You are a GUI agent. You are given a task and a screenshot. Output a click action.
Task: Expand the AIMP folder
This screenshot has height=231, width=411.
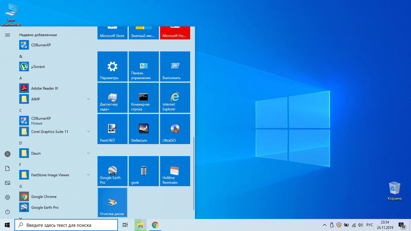(x=88, y=99)
